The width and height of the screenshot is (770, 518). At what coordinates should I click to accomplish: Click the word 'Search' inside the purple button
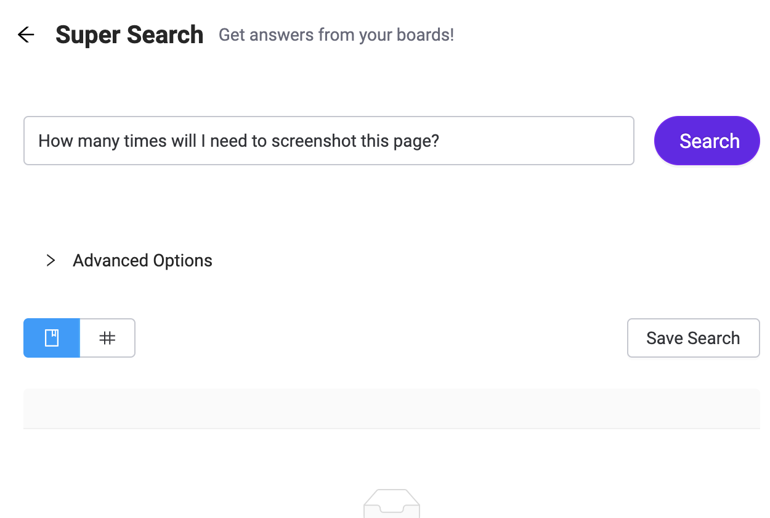(710, 141)
